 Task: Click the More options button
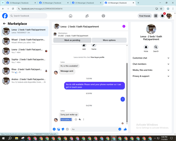coord(109,40)
